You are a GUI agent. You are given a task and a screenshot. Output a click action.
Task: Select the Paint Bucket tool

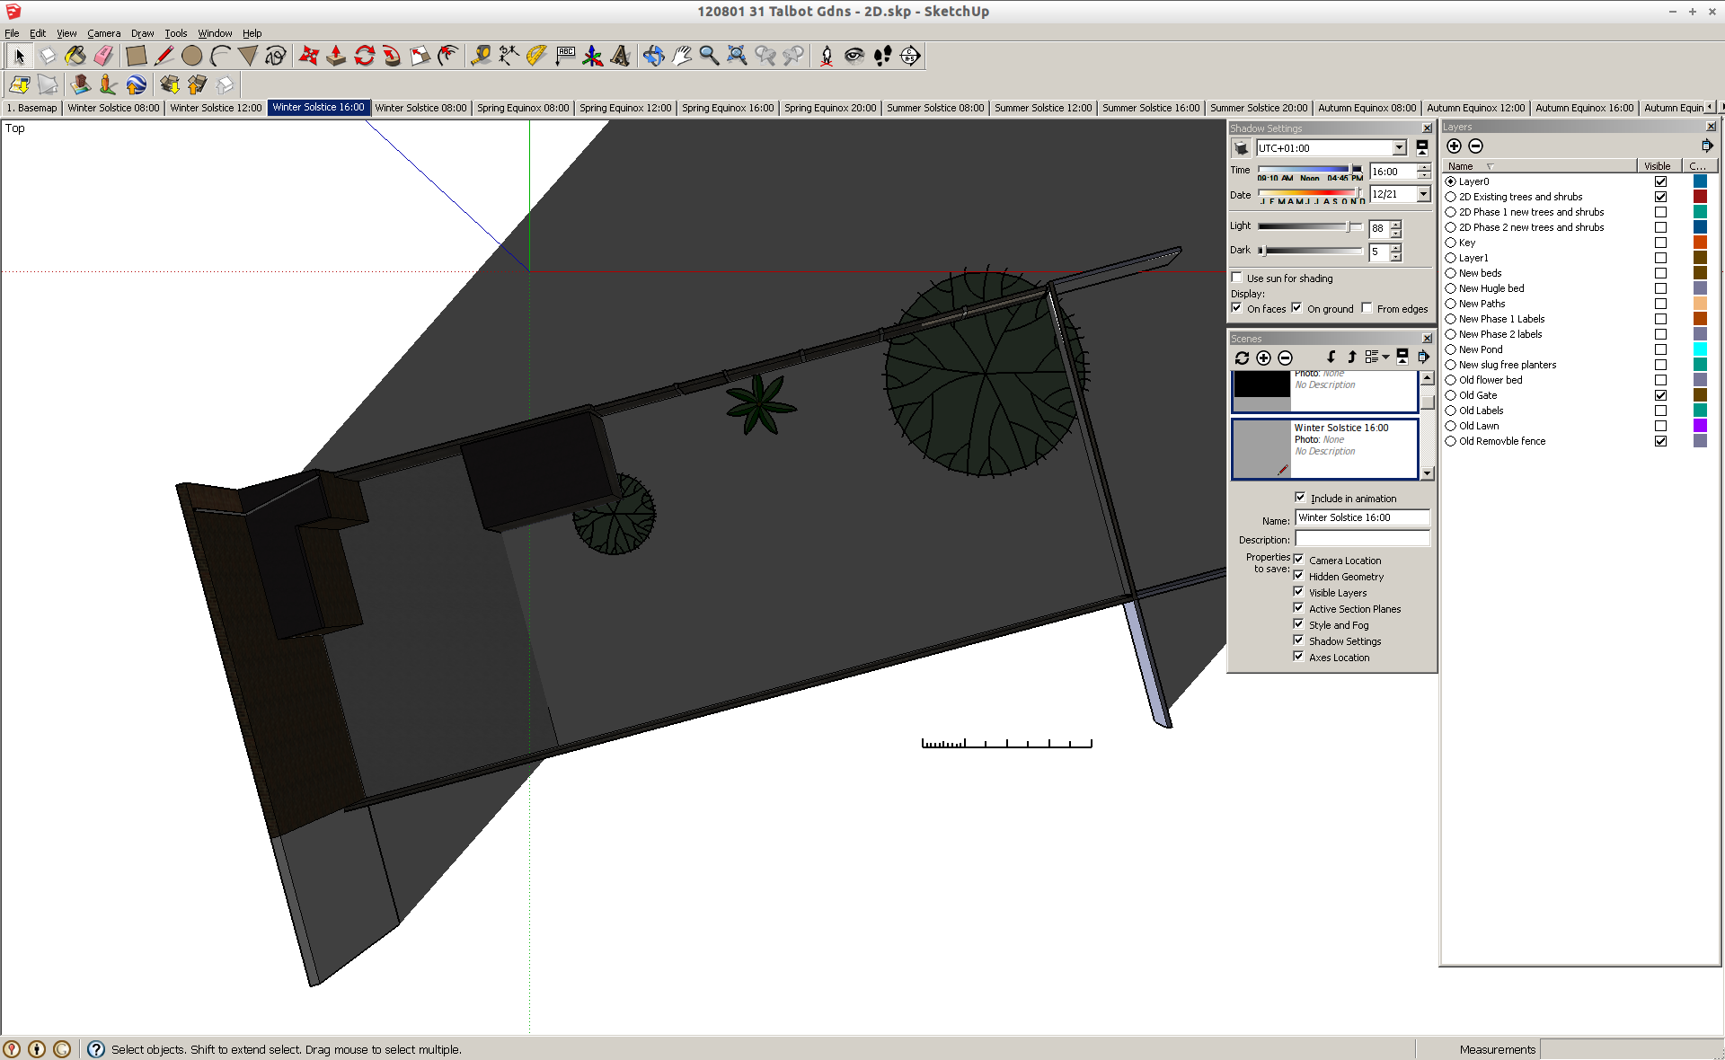coord(75,56)
